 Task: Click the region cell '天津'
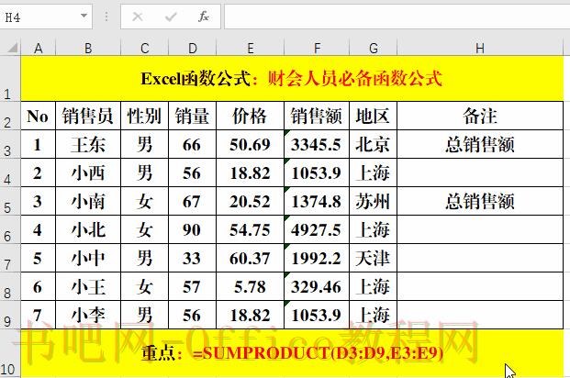(x=373, y=258)
